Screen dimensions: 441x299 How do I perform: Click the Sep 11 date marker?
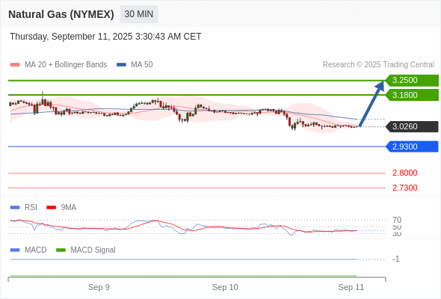pos(351,287)
